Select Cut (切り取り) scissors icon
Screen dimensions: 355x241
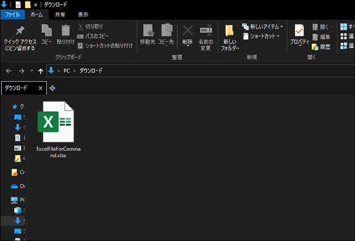click(81, 26)
